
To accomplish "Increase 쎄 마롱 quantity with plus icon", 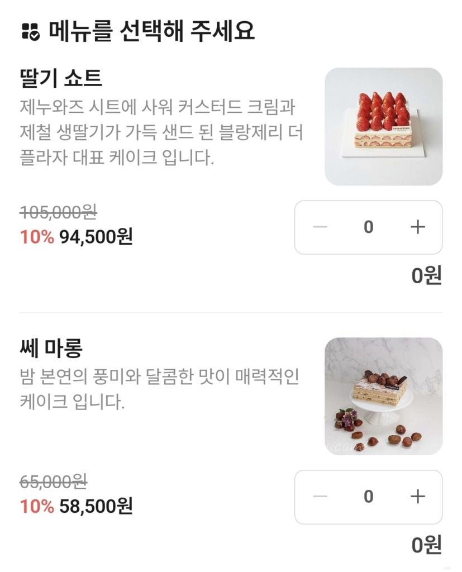I will click(x=417, y=497).
